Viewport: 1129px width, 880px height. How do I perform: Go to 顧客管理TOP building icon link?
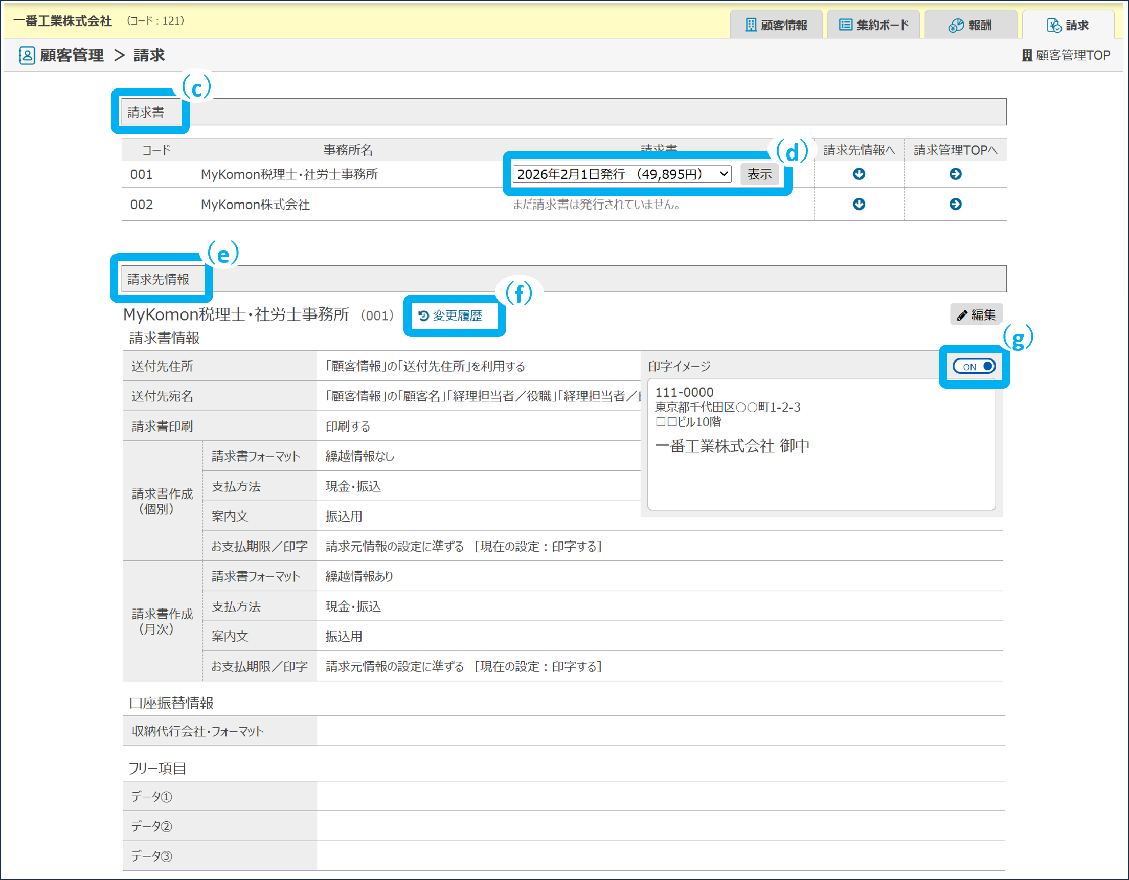[1066, 55]
